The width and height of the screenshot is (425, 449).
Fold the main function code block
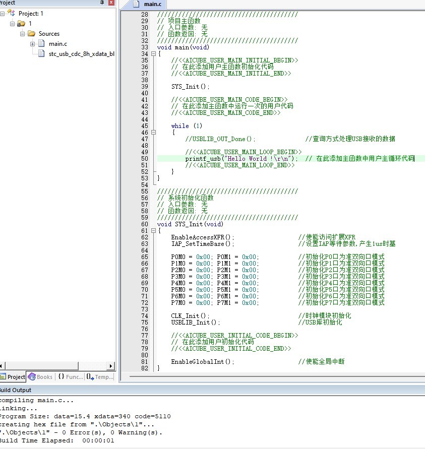click(153, 53)
